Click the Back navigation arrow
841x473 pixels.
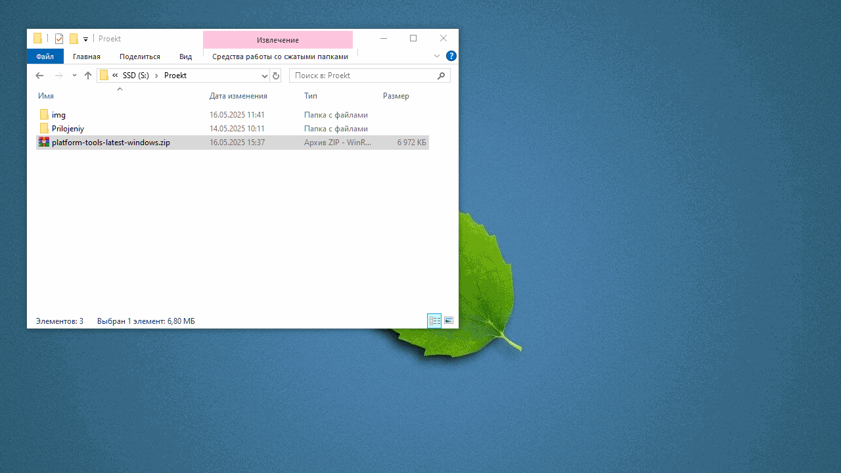39,76
